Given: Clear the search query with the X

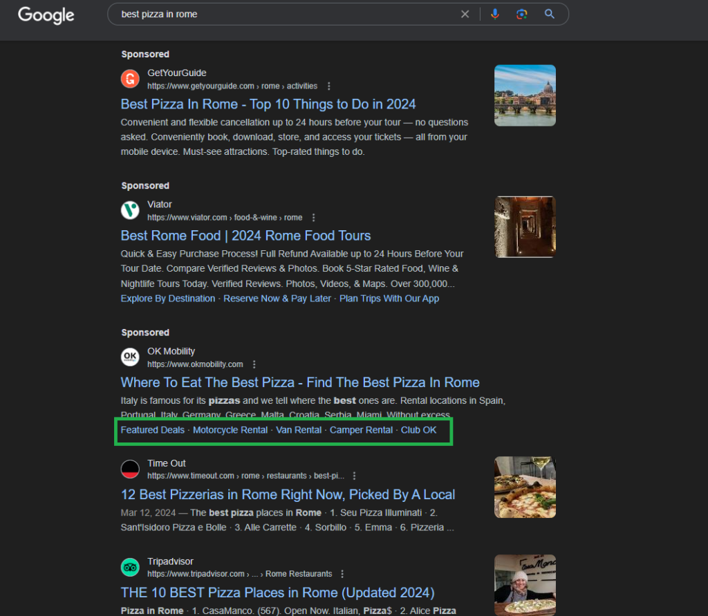Looking at the screenshot, I should point(465,14).
